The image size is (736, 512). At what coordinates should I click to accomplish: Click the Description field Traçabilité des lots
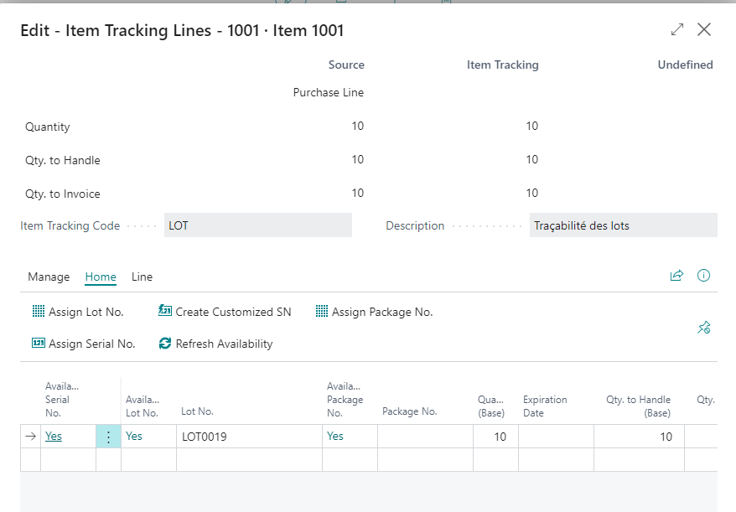point(624,225)
